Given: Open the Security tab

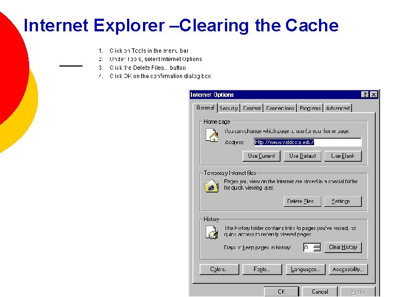Looking at the screenshot, I should [x=229, y=108].
